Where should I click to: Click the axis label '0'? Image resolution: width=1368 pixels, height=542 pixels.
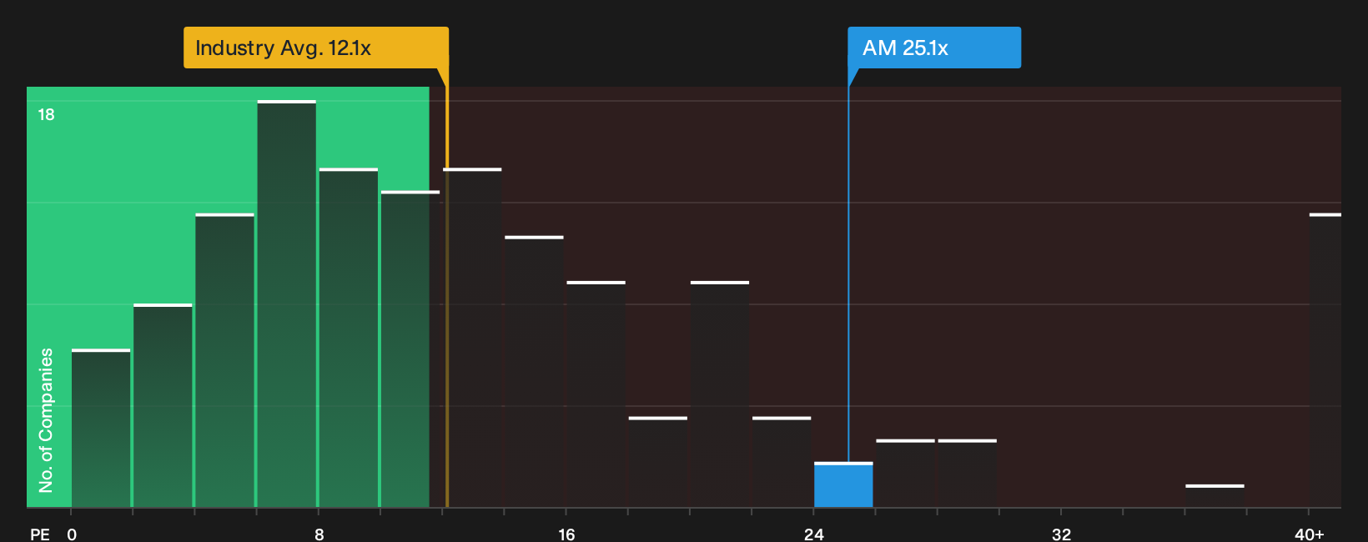72,534
